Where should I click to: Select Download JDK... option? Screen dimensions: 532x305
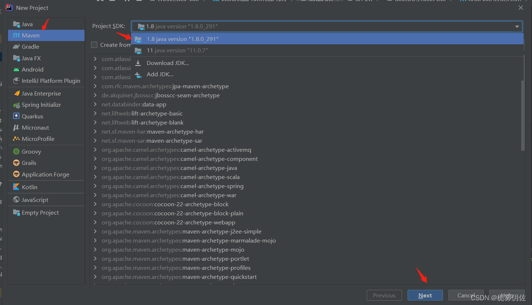(x=327, y=63)
